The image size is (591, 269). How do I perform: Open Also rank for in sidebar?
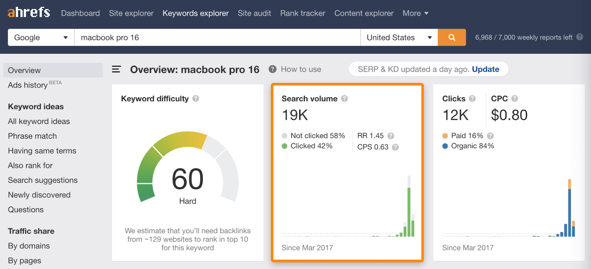tap(30, 166)
